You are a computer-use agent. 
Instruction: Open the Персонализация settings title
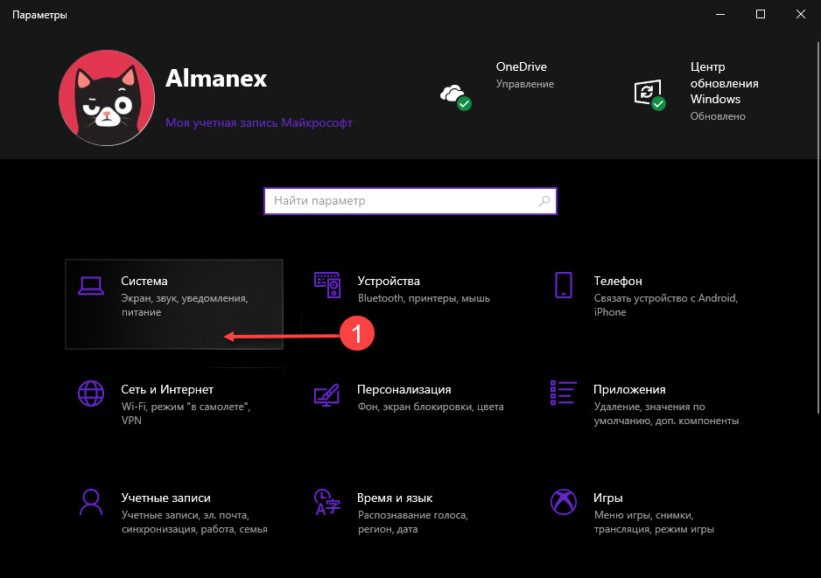pos(404,390)
